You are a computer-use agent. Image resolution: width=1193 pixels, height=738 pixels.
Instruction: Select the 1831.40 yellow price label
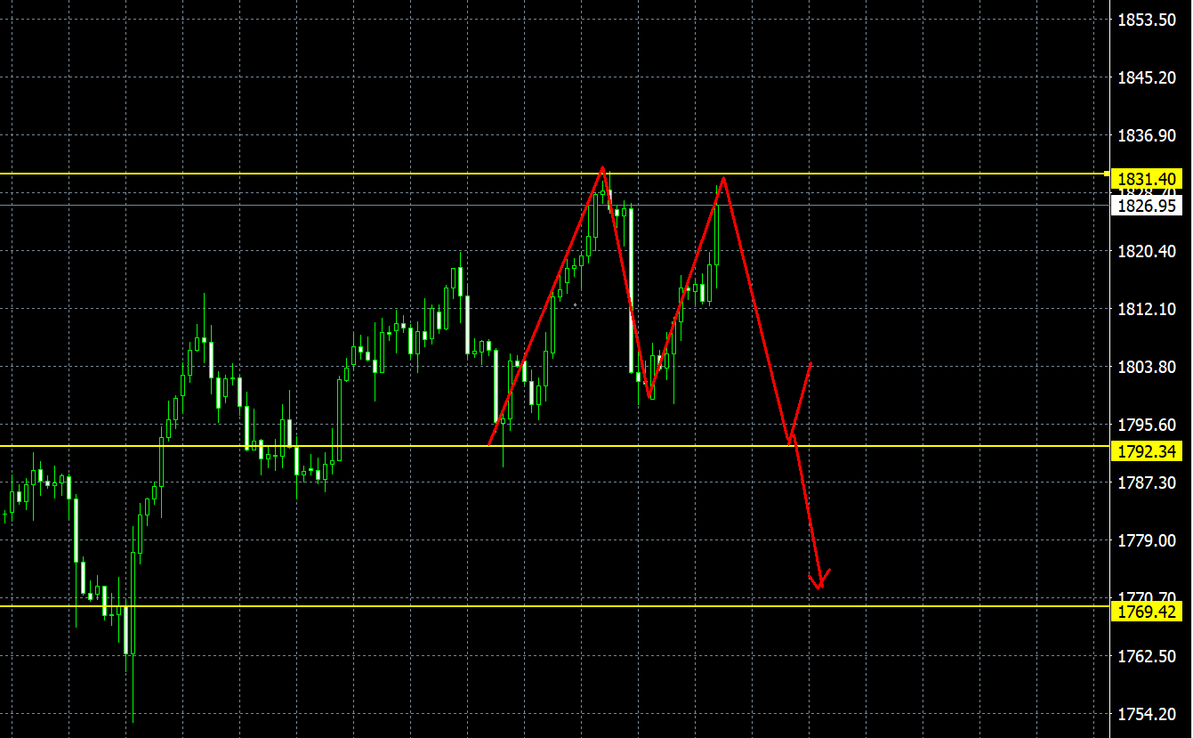(x=1147, y=178)
